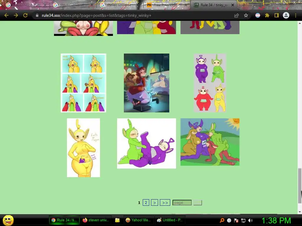Viewport: 302px width, 226px height.
Task: Go back to the previous page
Action: [6, 15]
